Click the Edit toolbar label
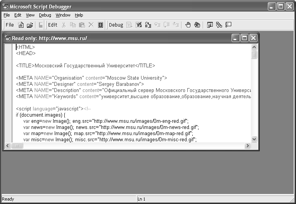 click(52, 25)
